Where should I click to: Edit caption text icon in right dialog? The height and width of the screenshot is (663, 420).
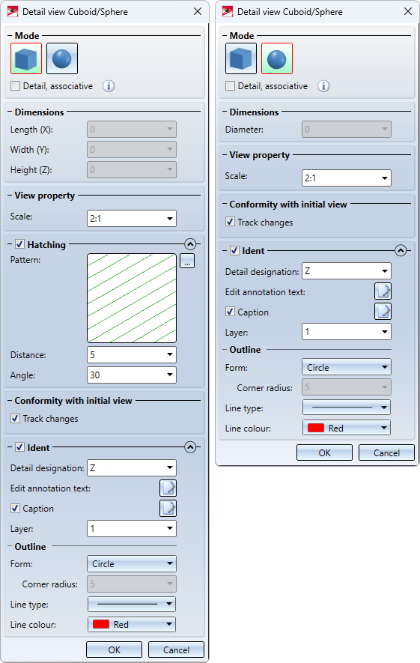383,312
